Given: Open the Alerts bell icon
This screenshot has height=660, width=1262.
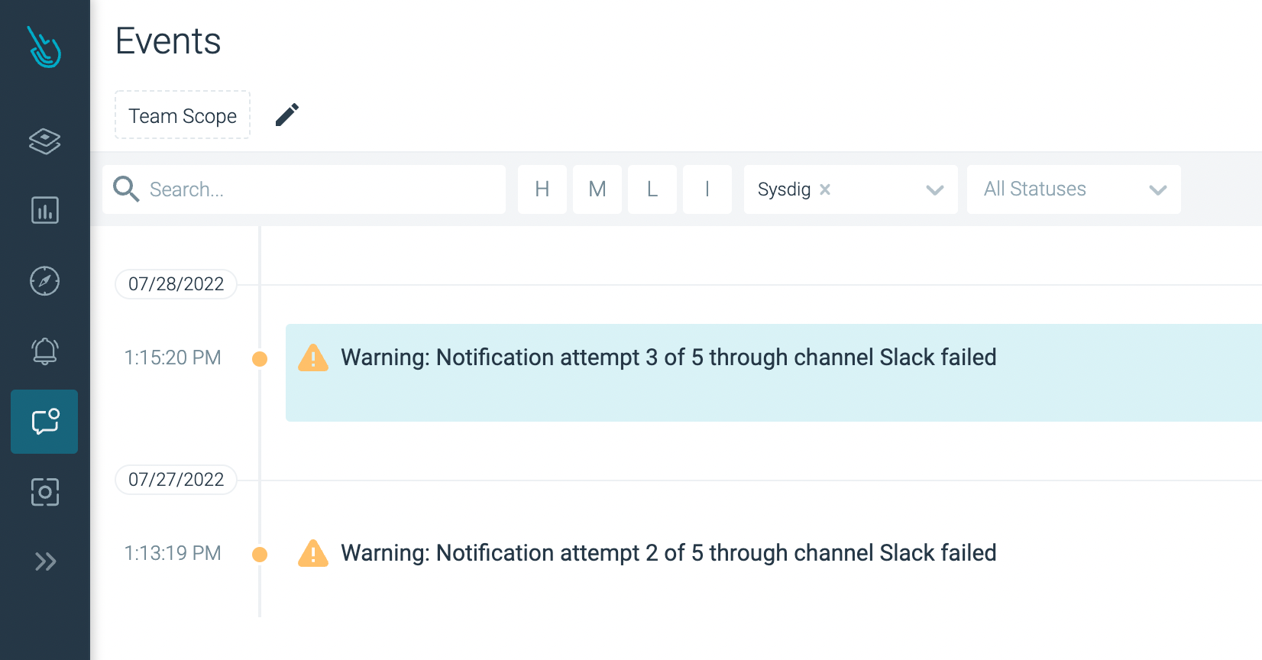Looking at the screenshot, I should 44,351.
